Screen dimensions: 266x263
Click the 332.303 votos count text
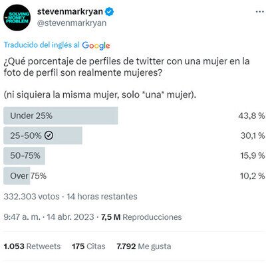coord(31,197)
